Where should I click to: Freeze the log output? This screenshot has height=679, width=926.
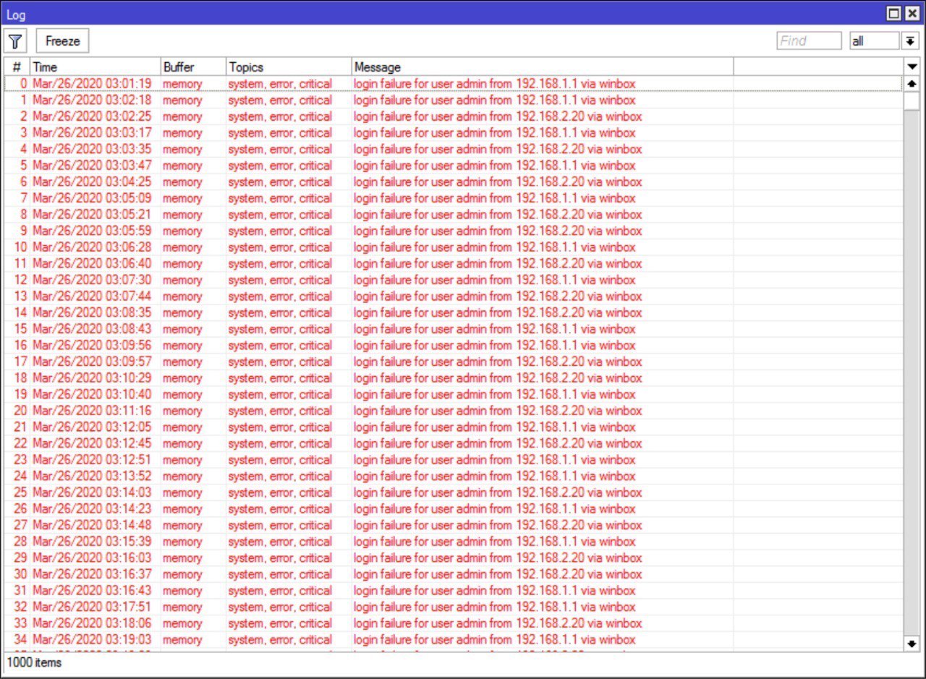(63, 41)
